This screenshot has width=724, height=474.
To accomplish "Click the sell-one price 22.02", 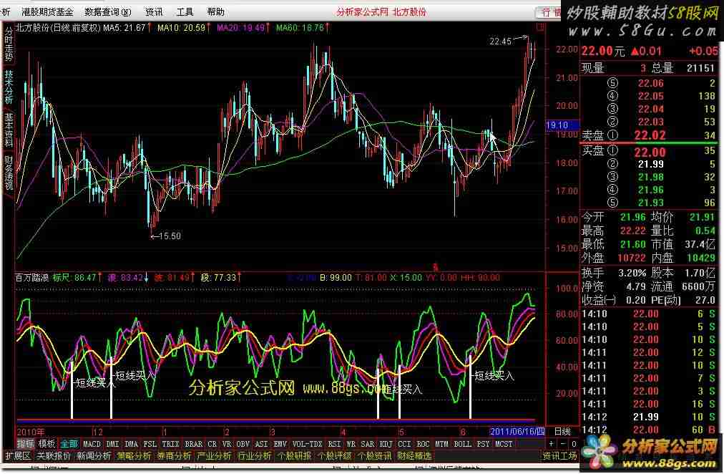I will pyautogui.click(x=650, y=135).
